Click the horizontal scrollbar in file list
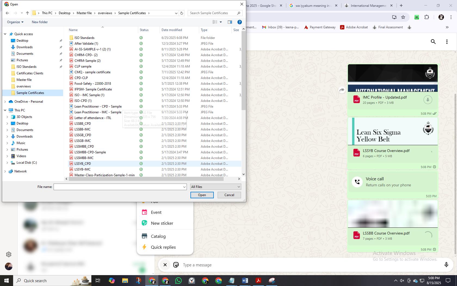457x286 pixels. [x=146, y=179]
